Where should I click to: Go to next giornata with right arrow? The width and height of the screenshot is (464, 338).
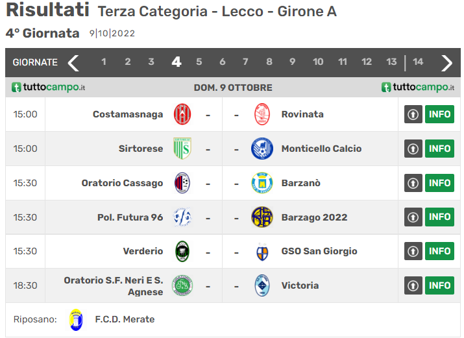(447, 62)
